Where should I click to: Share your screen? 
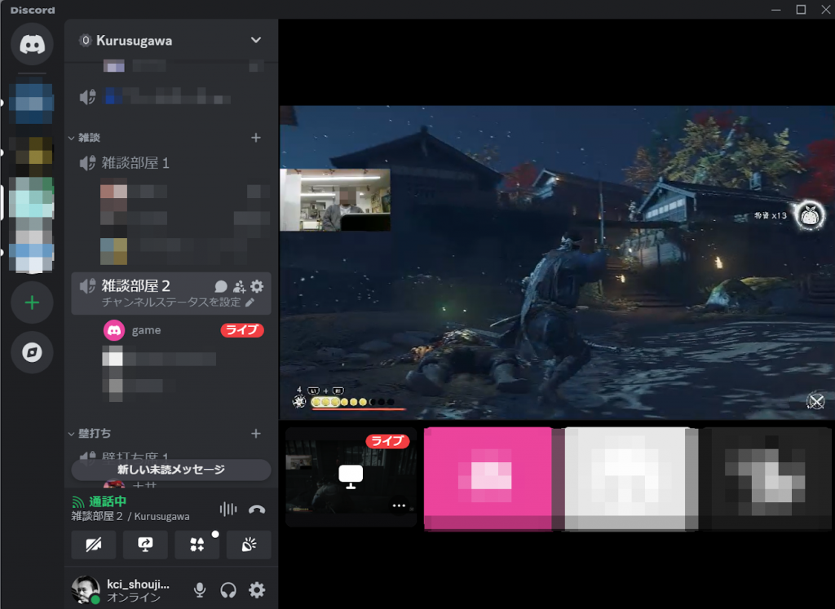pos(145,545)
